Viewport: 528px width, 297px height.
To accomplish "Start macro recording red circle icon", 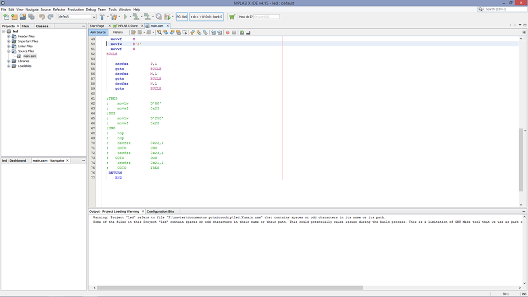I will (x=228, y=32).
